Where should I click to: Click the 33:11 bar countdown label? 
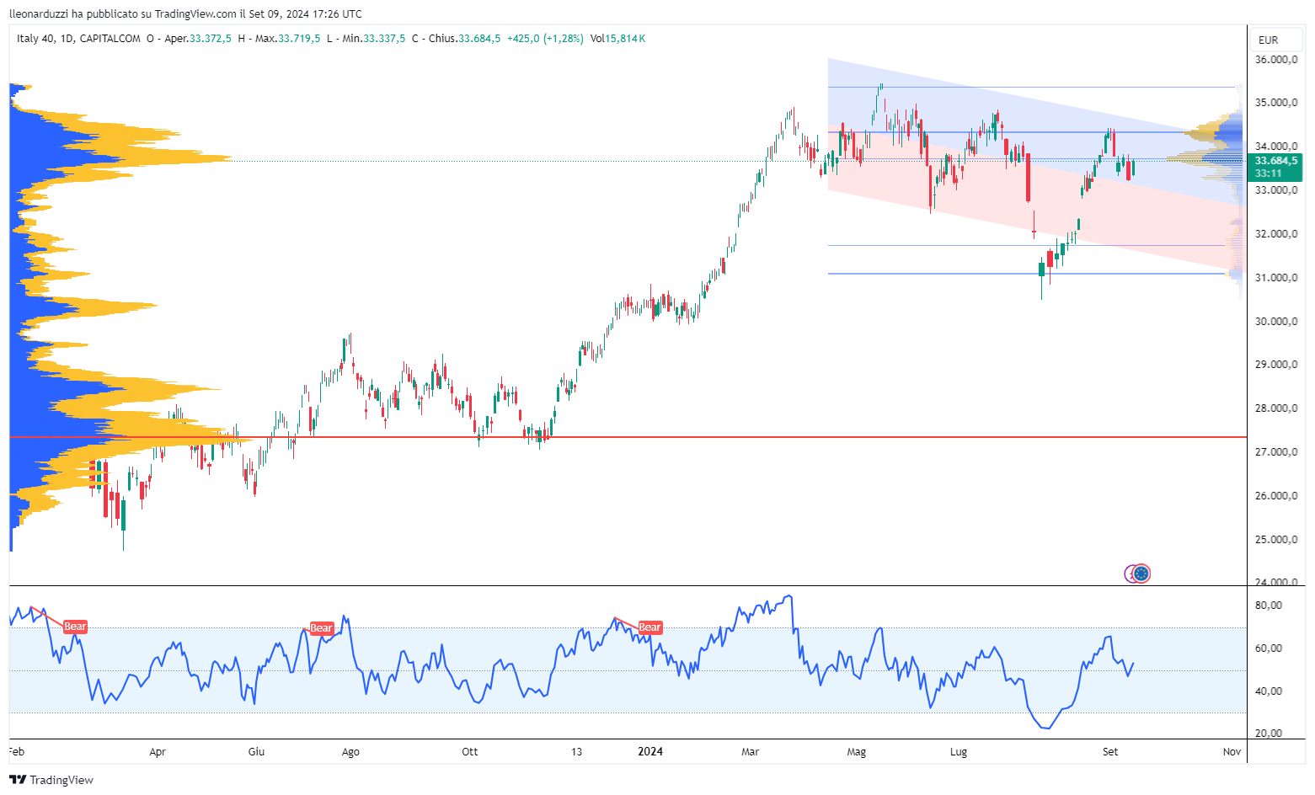pyautogui.click(x=1268, y=173)
